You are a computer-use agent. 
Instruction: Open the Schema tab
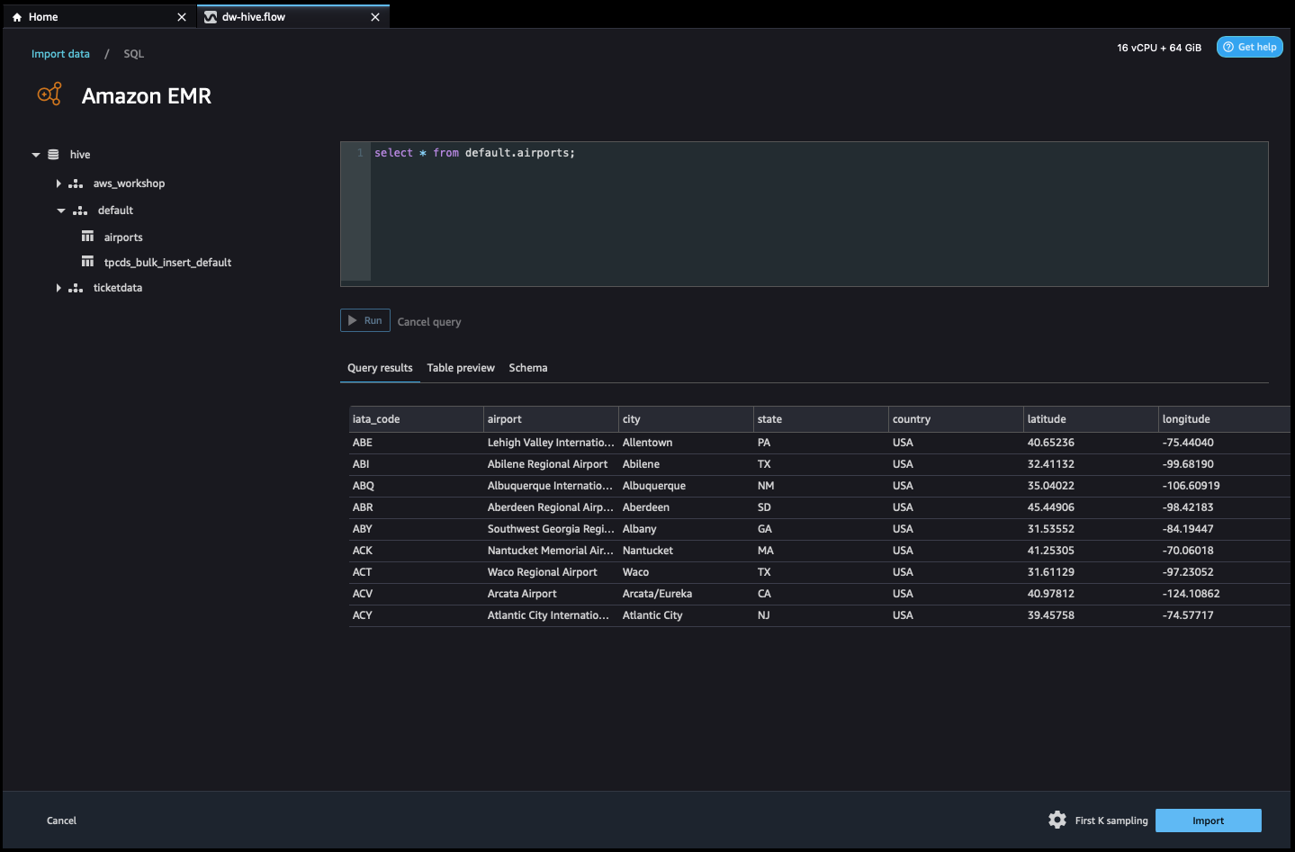[528, 368]
